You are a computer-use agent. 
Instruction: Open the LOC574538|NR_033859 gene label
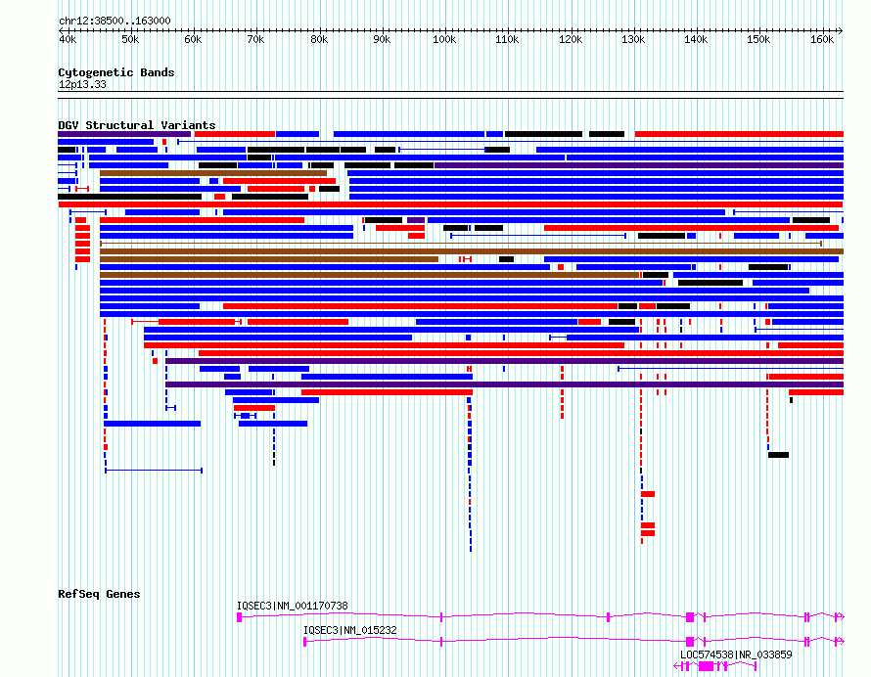coord(736,654)
